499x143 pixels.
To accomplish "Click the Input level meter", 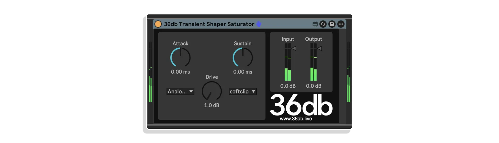I will point(288,62).
